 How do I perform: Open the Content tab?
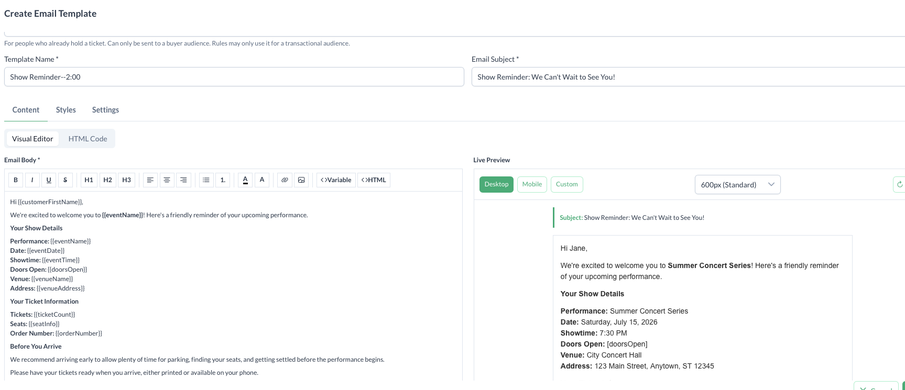click(26, 110)
